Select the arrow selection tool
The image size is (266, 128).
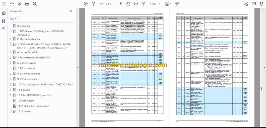(x=121, y=4)
